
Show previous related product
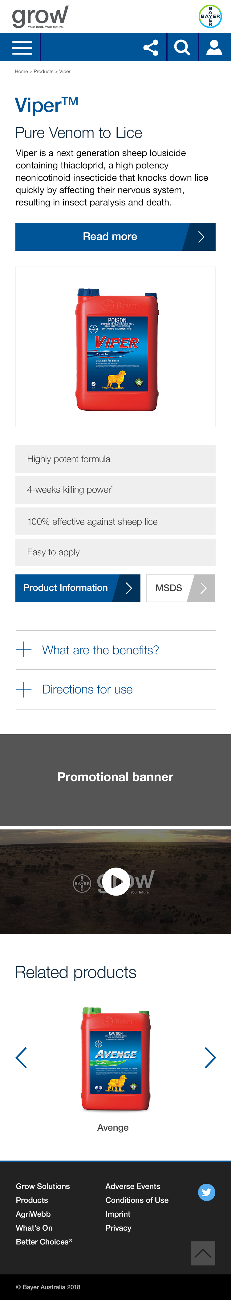[x=21, y=1057]
